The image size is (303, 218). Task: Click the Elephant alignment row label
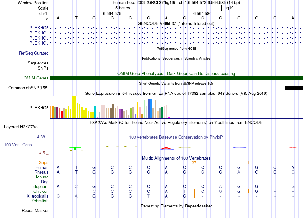coord(40,186)
